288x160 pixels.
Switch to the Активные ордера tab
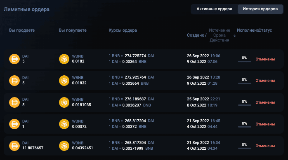(x=214, y=9)
